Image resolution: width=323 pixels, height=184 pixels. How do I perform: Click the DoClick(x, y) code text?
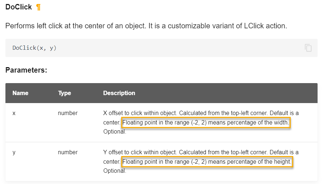[34, 48]
